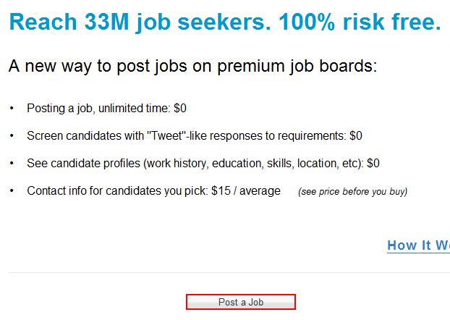Click the bullet dot before "Posting a job"
This screenshot has height=320, width=450.
click(x=12, y=109)
